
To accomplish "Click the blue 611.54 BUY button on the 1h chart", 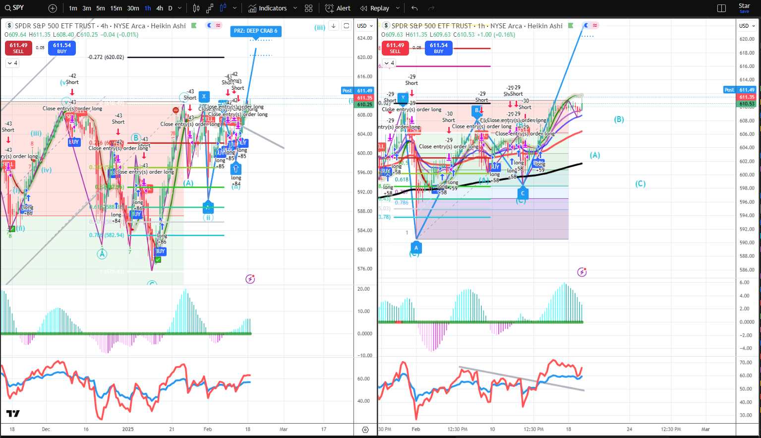I will coord(439,48).
